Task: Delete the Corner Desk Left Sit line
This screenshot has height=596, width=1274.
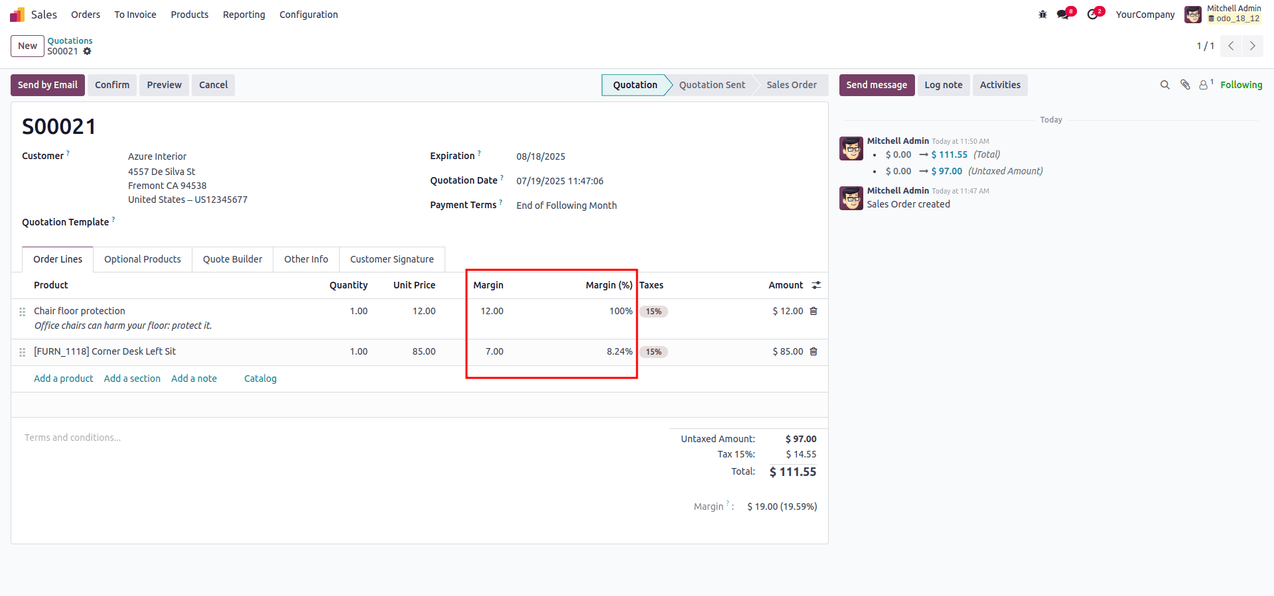Action: [814, 351]
